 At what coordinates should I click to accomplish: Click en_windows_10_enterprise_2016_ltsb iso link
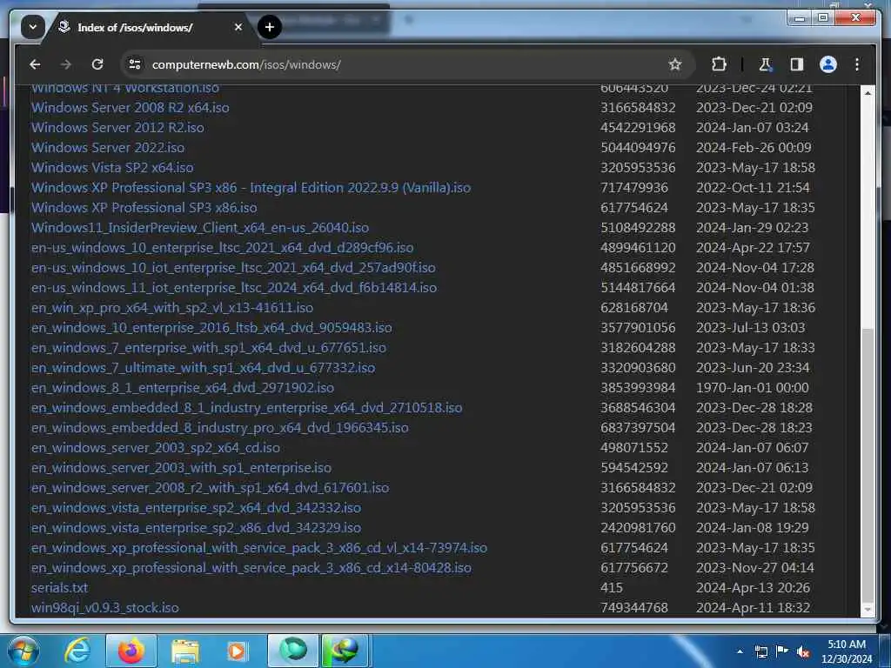(x=211, y=328)
